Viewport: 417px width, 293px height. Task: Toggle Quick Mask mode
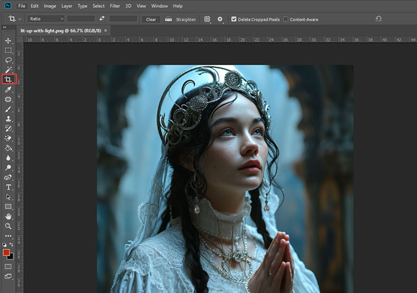coord(8,266)
